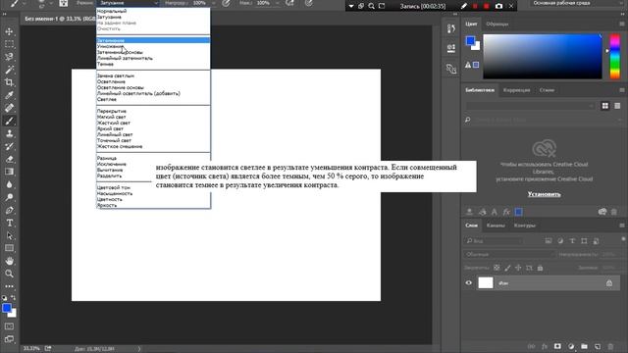Choose Мягкий свет blend mode
The height and width of the screenshot is (353, 628).
[x=111, y=117]
